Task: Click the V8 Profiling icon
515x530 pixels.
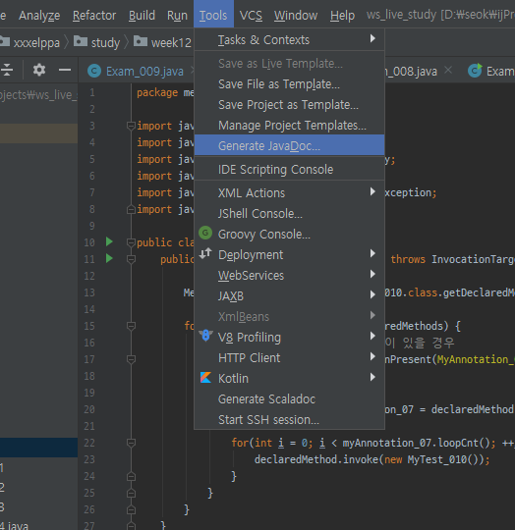Action: point(205,336)
